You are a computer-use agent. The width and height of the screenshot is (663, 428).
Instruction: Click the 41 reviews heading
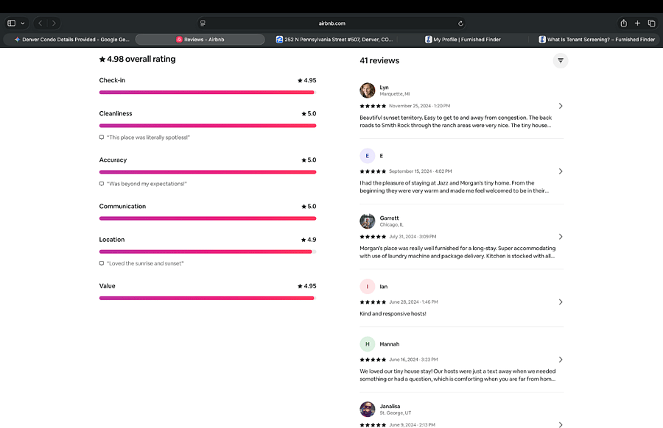tap(379, 61)
